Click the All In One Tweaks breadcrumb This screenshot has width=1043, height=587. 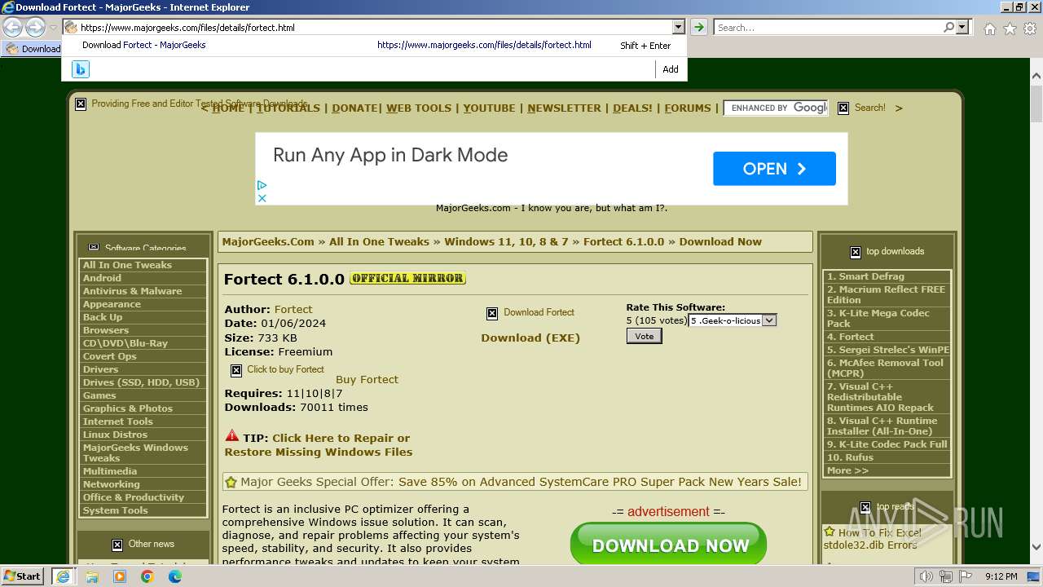pyautogui.click(x=379, y=241)
